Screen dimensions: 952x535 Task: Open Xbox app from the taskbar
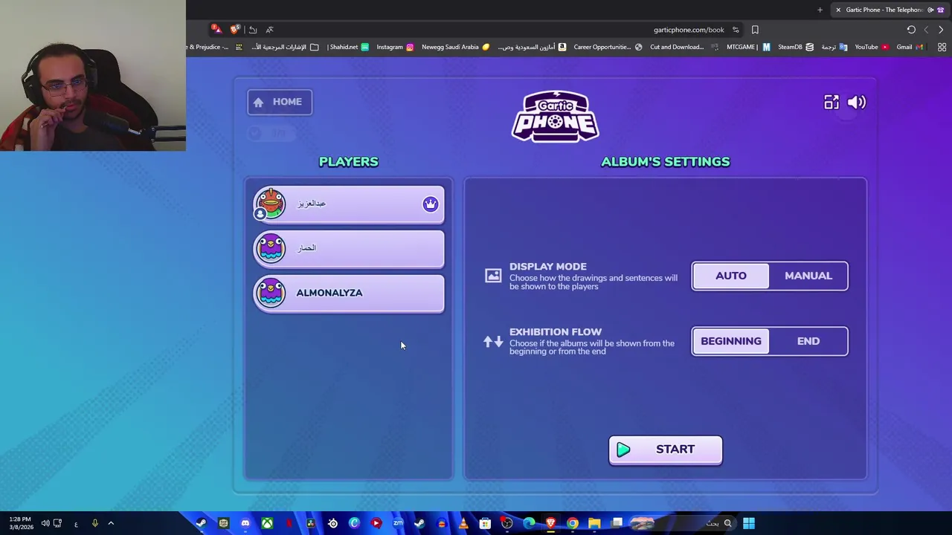pyautogui.click(x=267, y=523)
